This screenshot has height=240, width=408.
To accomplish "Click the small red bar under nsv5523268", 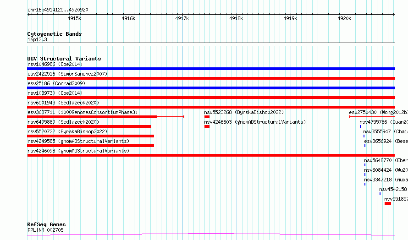I will (x=207, y=117).
